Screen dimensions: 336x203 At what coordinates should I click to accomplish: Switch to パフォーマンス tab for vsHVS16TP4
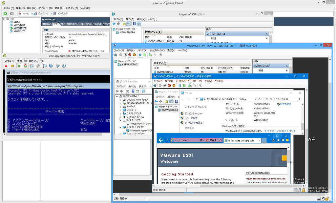pyautogui.click(x=86, y=24)
